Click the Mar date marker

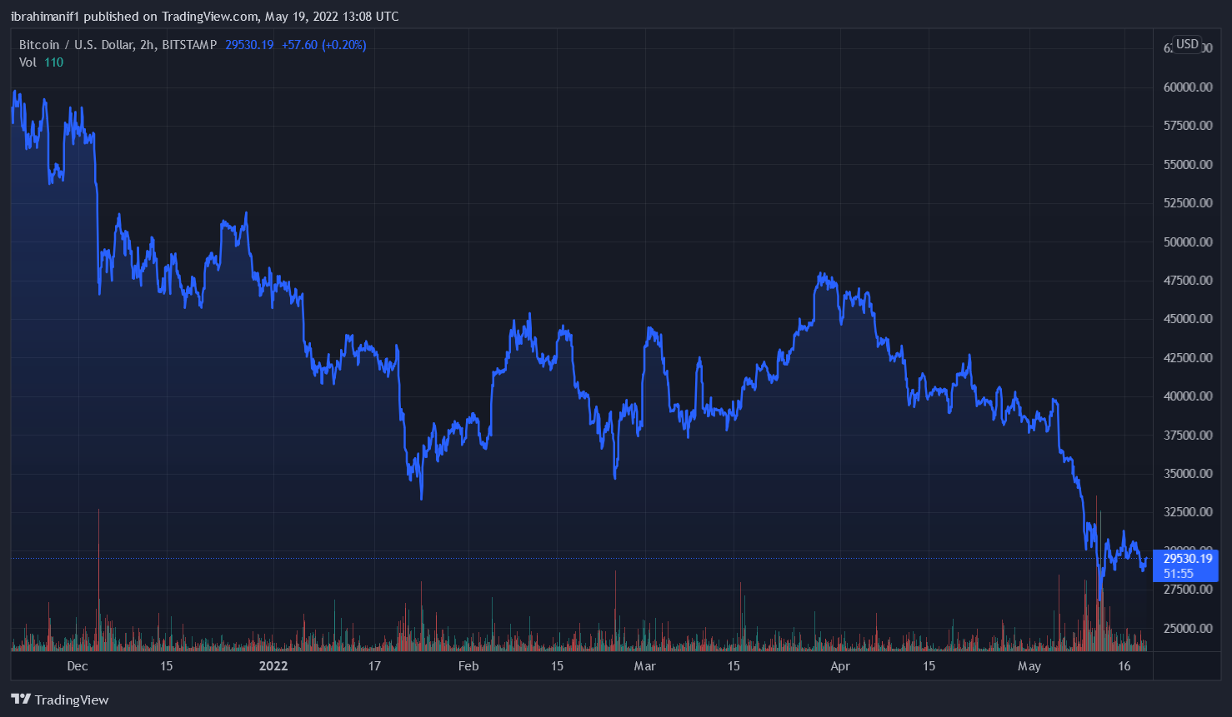coord(644,666)
